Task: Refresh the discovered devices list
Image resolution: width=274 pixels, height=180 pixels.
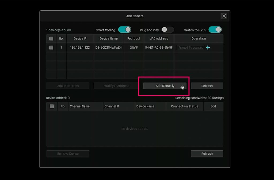Action: (207, 86)
